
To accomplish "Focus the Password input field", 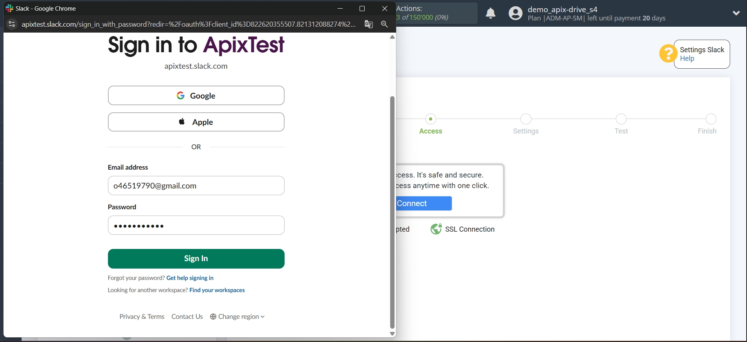I will click(x=196, y=225).
